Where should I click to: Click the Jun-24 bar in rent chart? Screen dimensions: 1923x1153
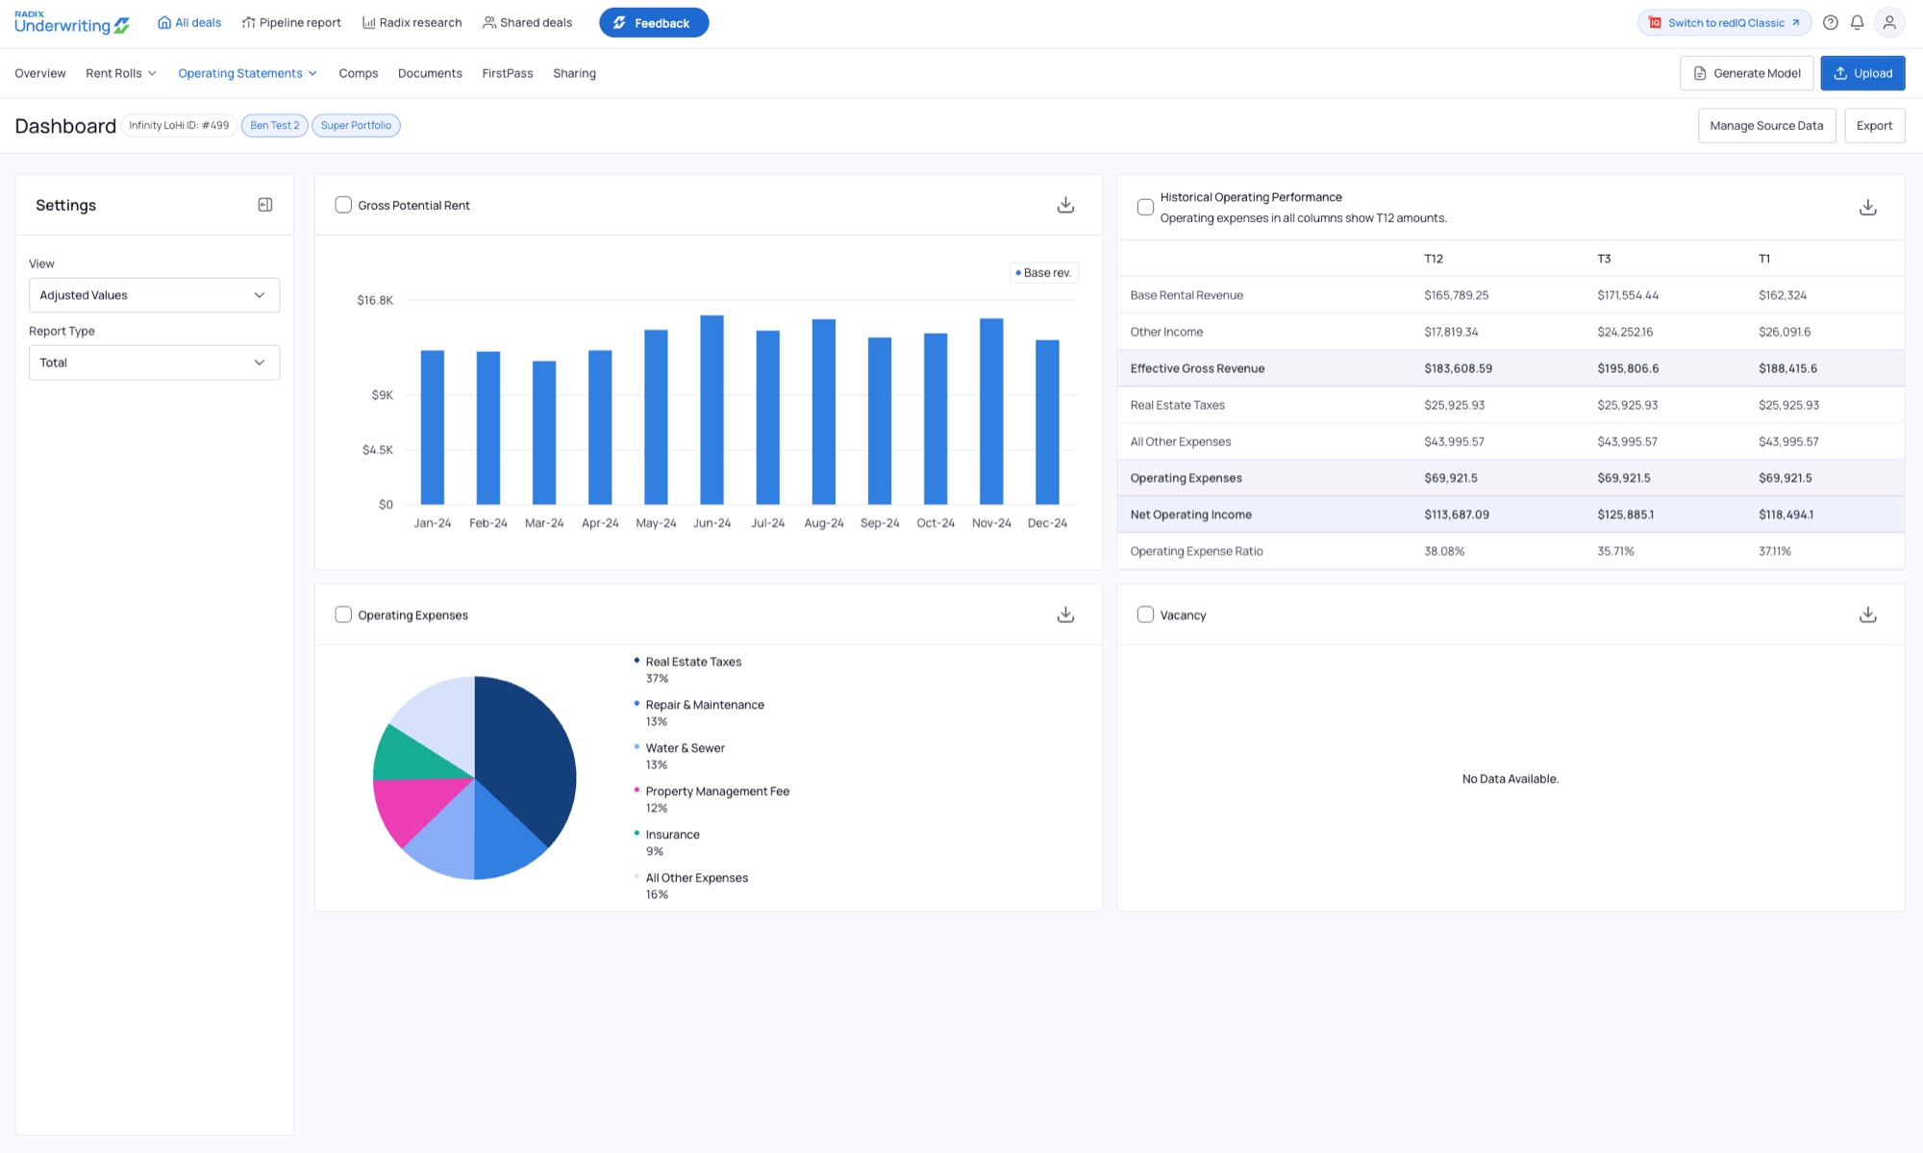point(712,410)
